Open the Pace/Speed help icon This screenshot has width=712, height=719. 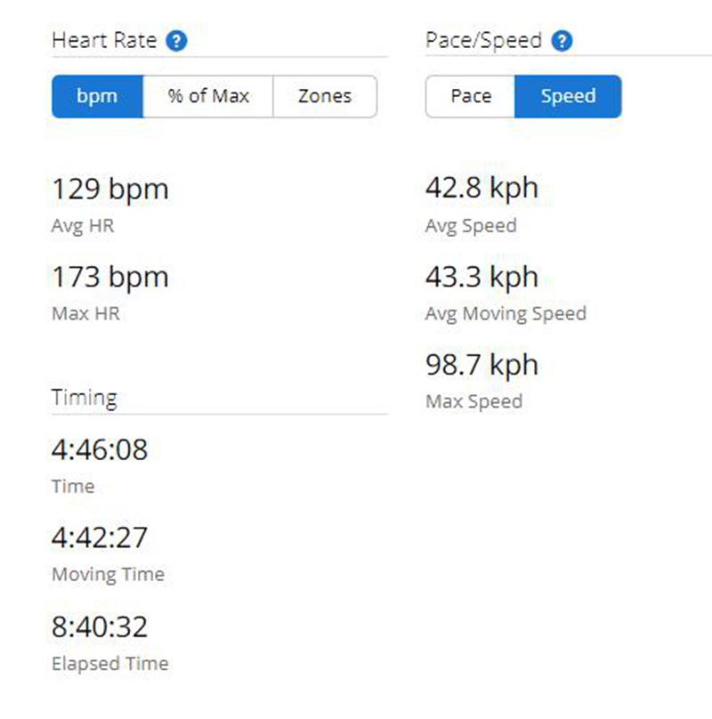click(562, 41)
